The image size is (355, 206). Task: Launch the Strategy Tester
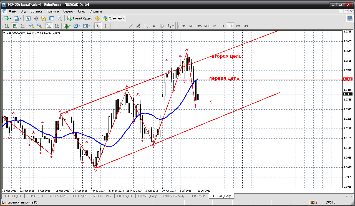(59, 18)
